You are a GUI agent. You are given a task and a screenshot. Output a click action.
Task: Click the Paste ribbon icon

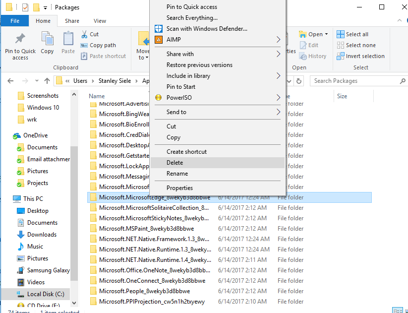(x=68, y=39)
